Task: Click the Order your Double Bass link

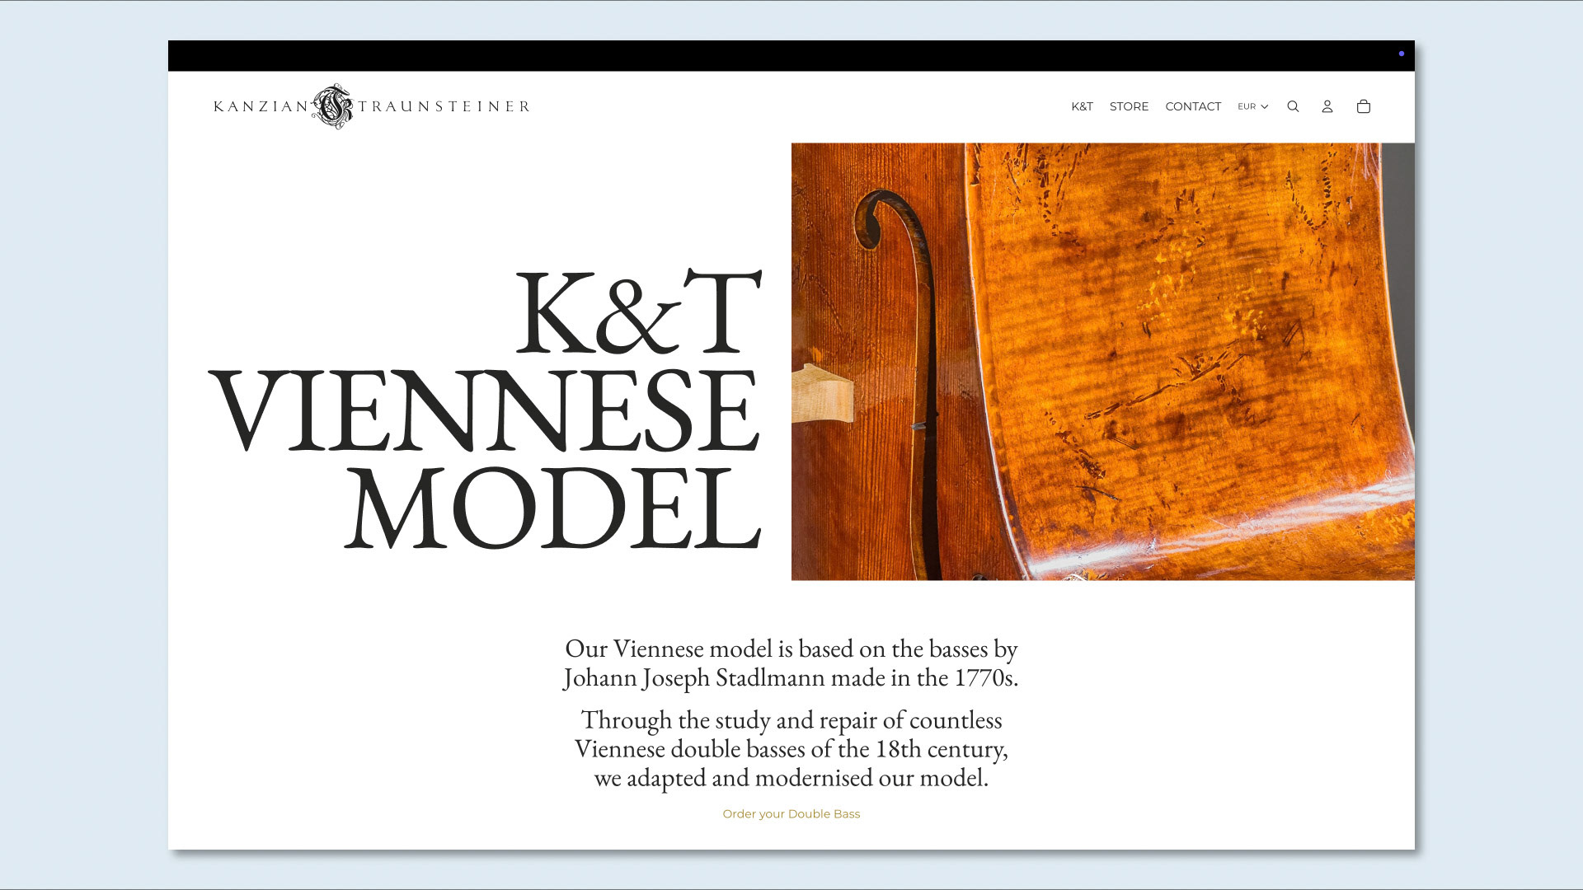Action: (791, 813)
